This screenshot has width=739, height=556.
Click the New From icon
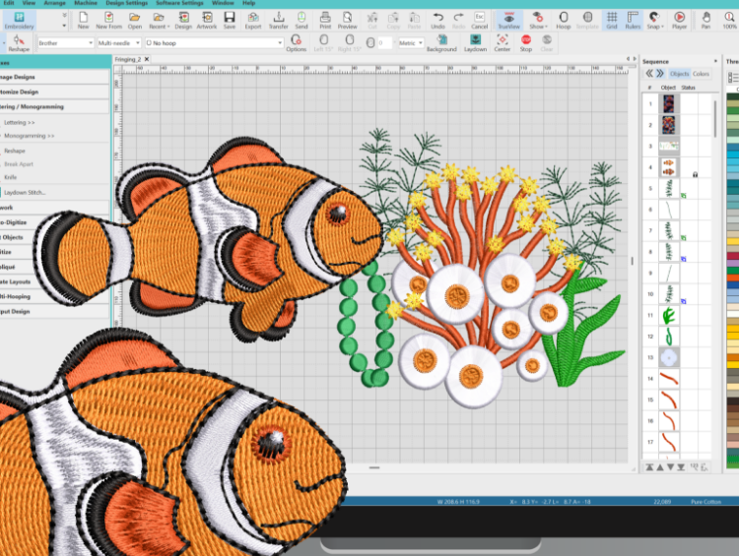[108, 21]
